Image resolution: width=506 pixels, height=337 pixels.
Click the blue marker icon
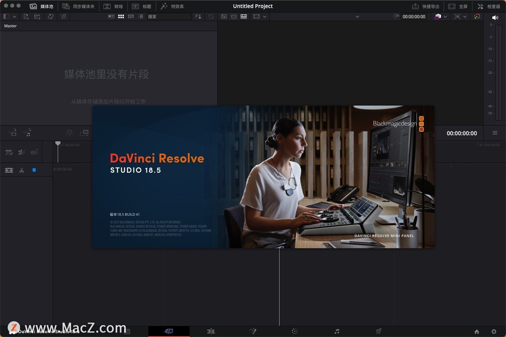tap(34, 170)
